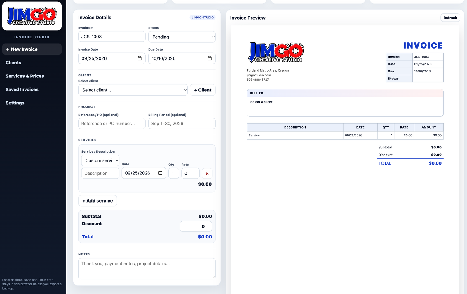
Task: Click the Due Date field 10/10/2026
Action: point(182,58)
